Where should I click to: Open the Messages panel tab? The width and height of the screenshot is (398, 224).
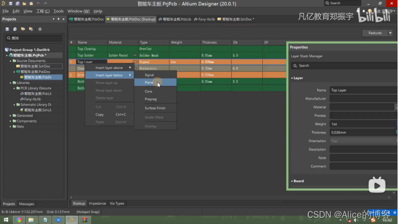(26, 204)
